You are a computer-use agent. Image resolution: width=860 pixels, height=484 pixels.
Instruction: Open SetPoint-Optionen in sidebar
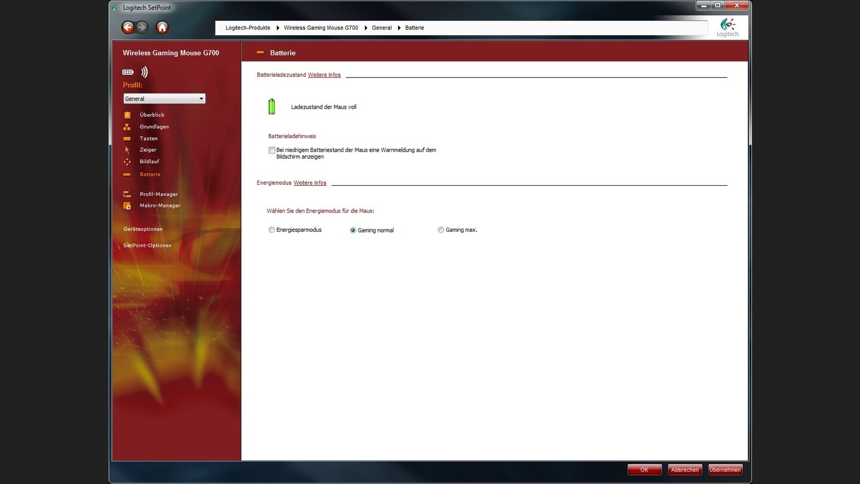(148, 246)
